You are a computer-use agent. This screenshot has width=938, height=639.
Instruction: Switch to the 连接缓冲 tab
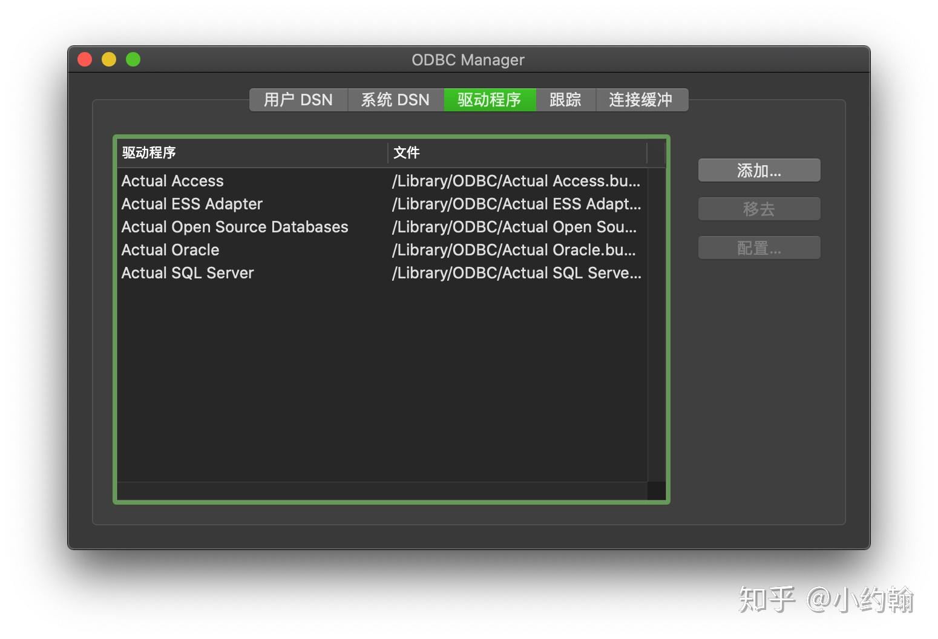pyautogui.click(x=641, y=99)
